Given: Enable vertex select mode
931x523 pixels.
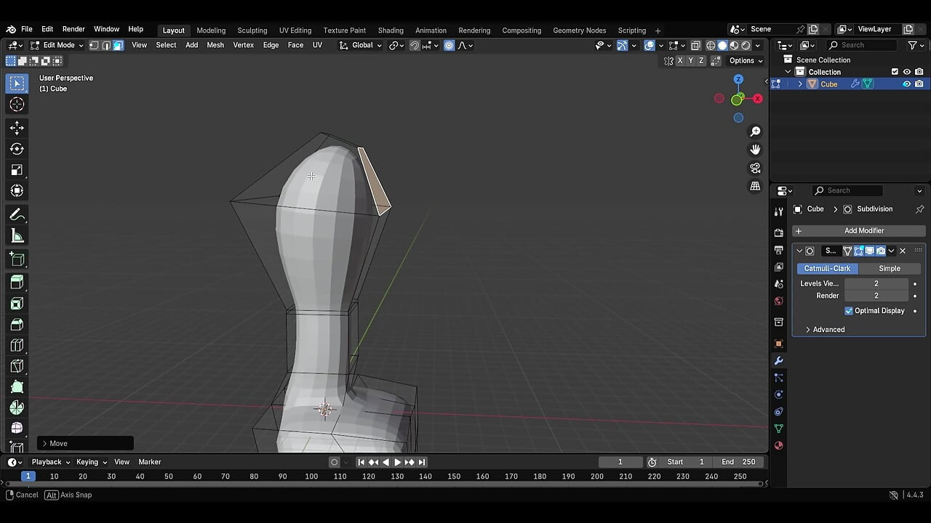Looking at the screenshot, I should click(x=94, y=45).
